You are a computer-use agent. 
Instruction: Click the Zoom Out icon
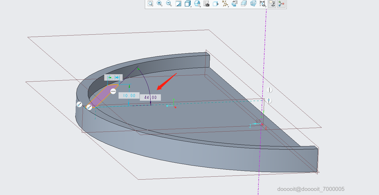point(169,4)
